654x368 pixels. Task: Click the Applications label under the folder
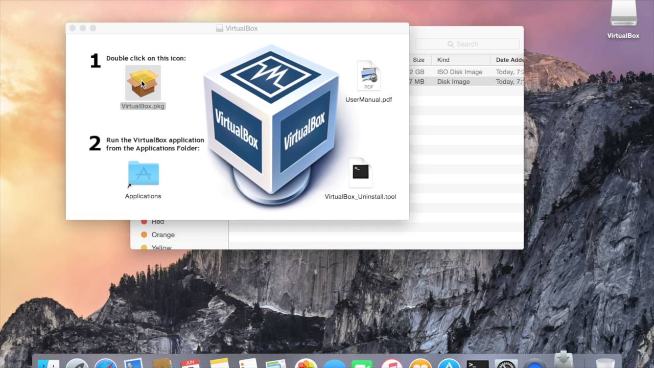pyautogui.click(x=143, y=196)
